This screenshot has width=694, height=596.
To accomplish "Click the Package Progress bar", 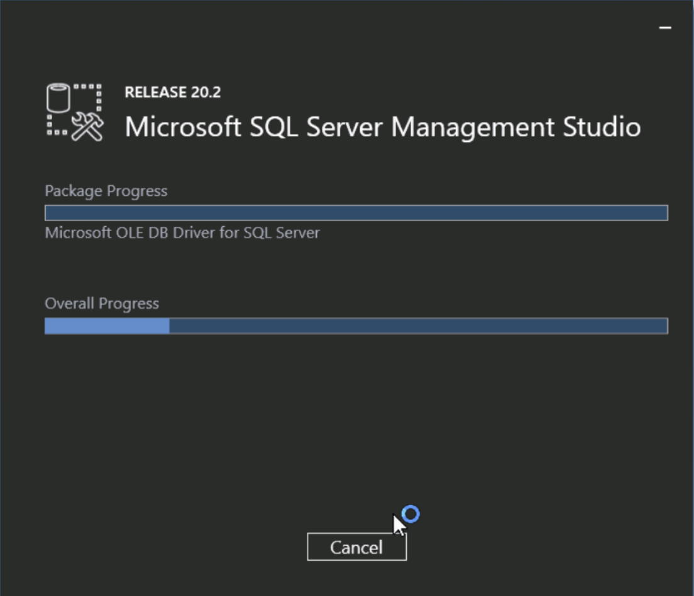I will point(356,213).
